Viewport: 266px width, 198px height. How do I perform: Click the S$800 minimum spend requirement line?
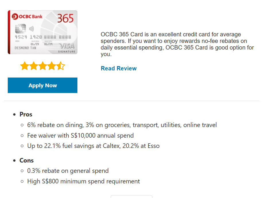tap(83, 181)
